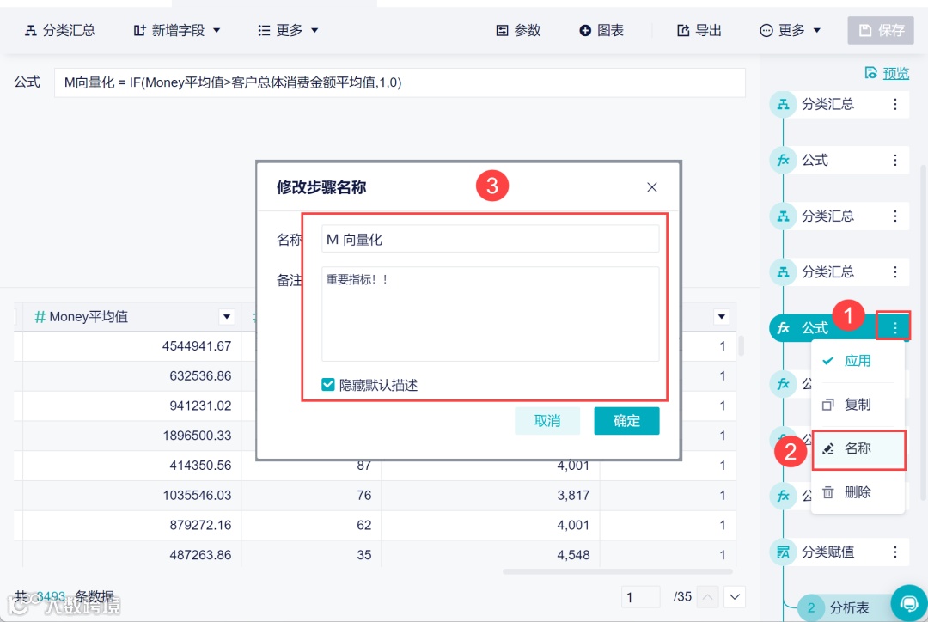Select 复制 in the step options menu

tap(858, 405)
